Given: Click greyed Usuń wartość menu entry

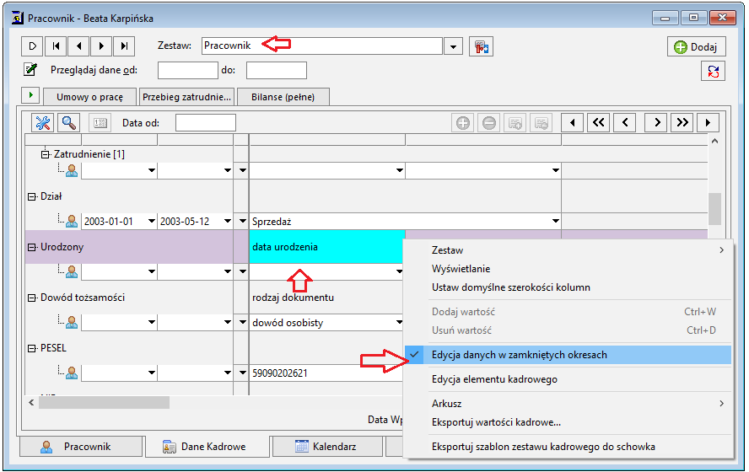Looking at the screenshot, I should 568,330.
